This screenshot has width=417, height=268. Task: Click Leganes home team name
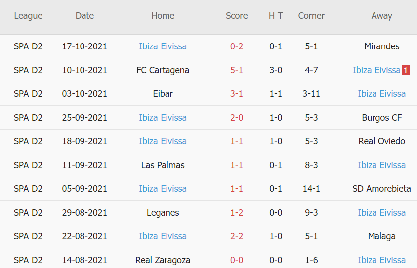pyautogui.click(x=163, y=213)
